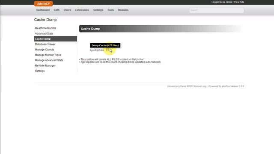
Task: Click the James username link
Action: 229,2
